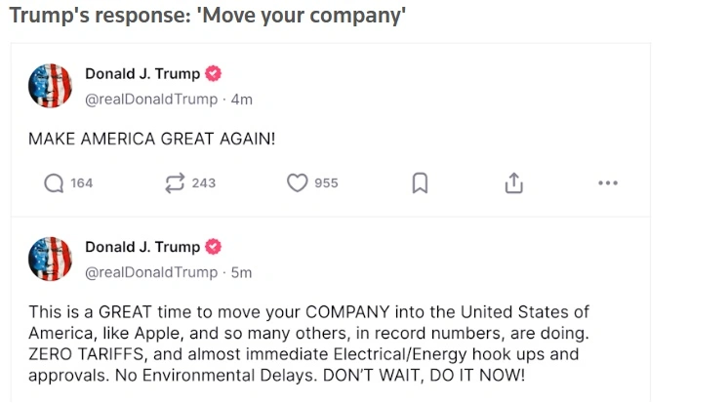The image size is (728, 404).
Task: Click the repost arrows icon
Action: [x=176, y=183]
